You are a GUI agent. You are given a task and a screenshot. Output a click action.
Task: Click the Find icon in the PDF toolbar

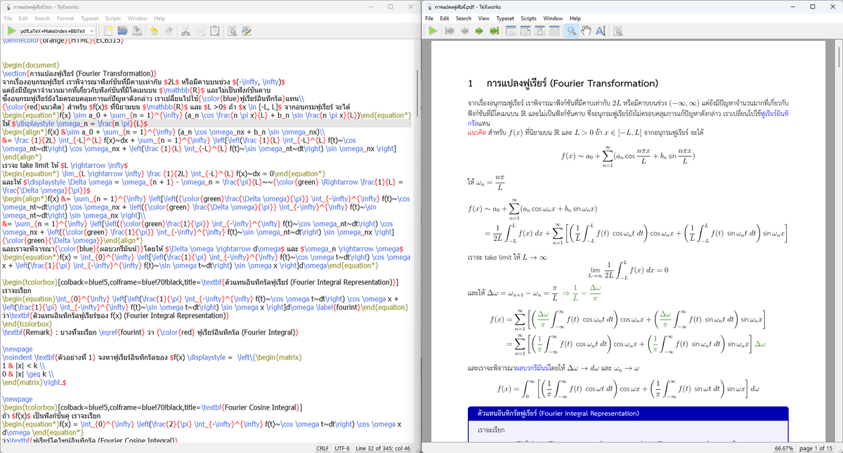point(619,31)
